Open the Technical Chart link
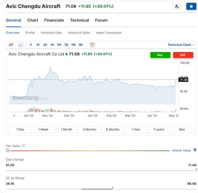The height and width of the screenshot is (193, 198). (x=181, y=45)
